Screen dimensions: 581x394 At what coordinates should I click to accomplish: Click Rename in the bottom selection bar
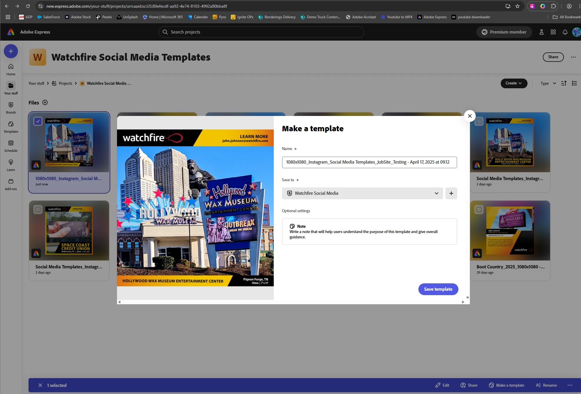pyautogui.click(x=546, y=385)
